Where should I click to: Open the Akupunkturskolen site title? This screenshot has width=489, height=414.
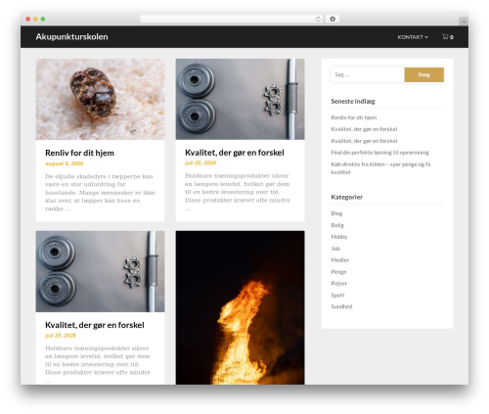(x=71, y=36)
